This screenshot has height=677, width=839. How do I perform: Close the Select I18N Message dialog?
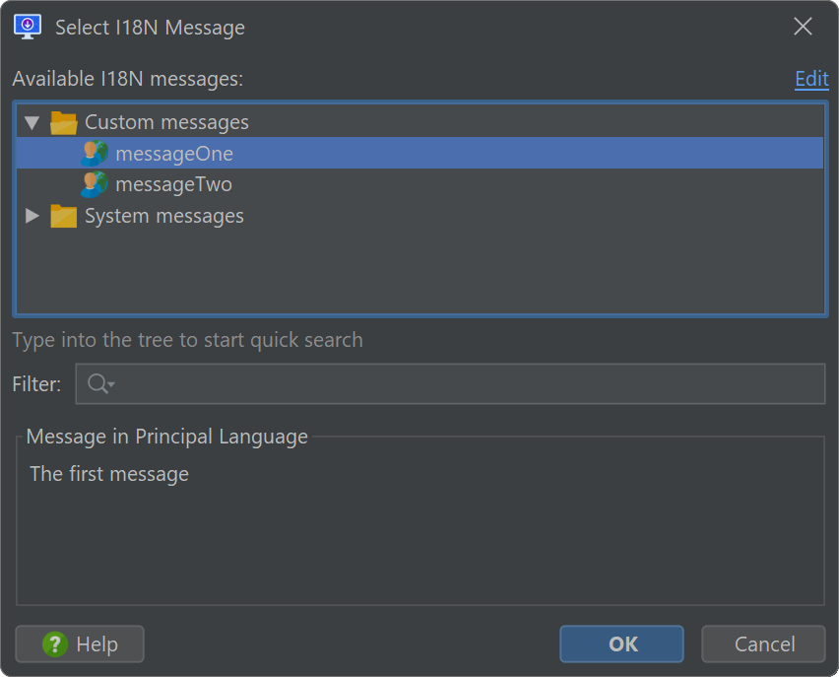803,27
